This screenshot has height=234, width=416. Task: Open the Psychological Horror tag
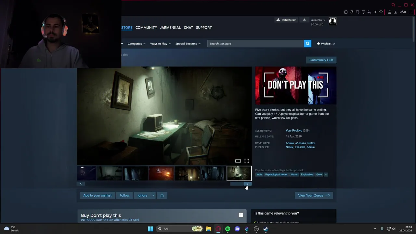[x=276, y=175]
